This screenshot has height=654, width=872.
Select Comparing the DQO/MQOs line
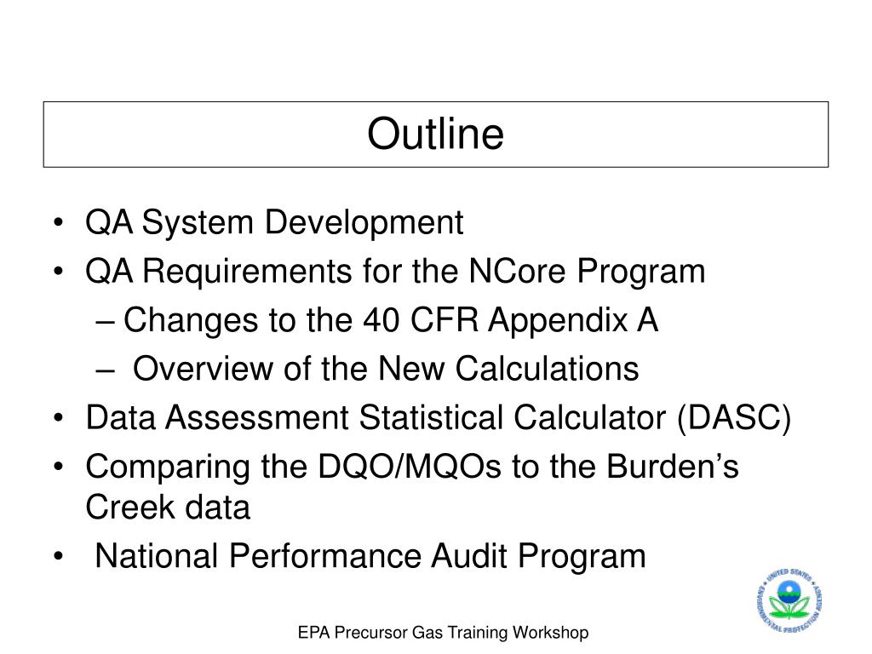pyautogui.click(x=412, y=468)
